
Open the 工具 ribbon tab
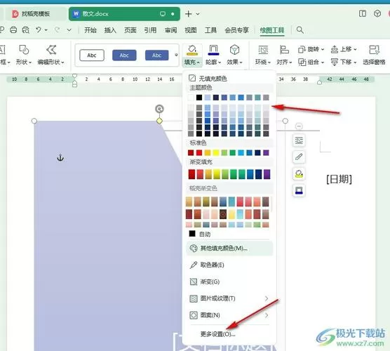210,30
